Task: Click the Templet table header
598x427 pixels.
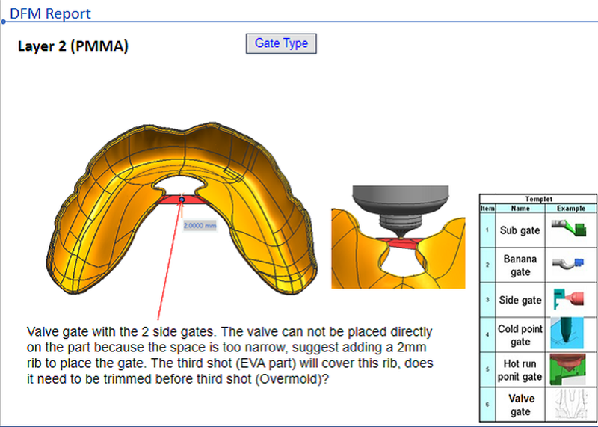Action: pyautogui.click(x=537, y=199)
